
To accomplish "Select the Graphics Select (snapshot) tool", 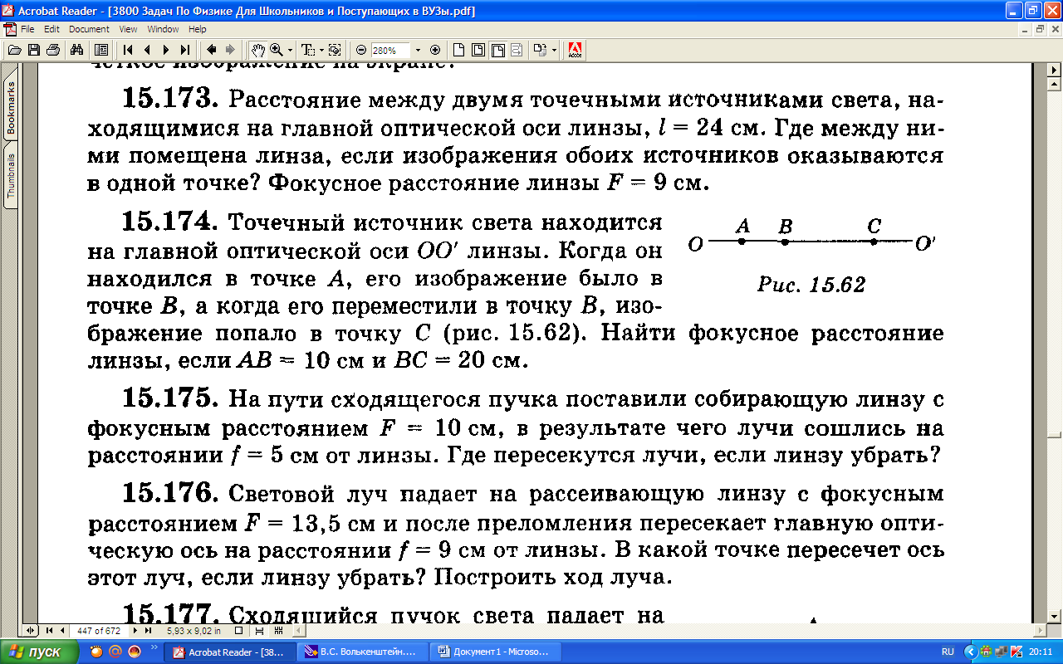I will 335,50.
